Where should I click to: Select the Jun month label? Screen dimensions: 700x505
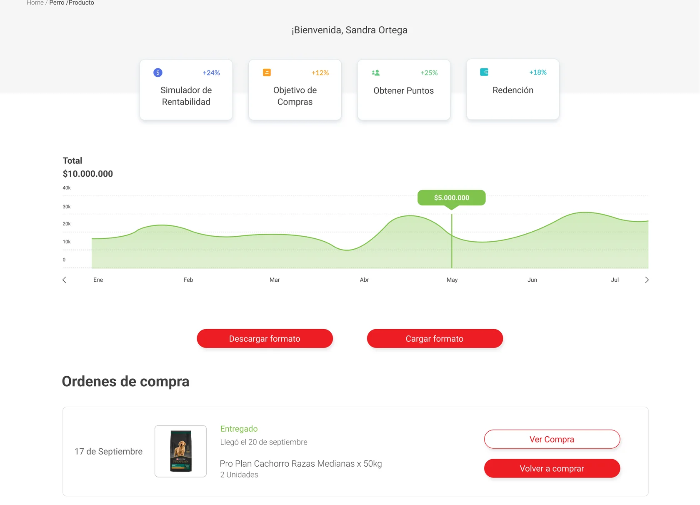(x=532, y=280)
